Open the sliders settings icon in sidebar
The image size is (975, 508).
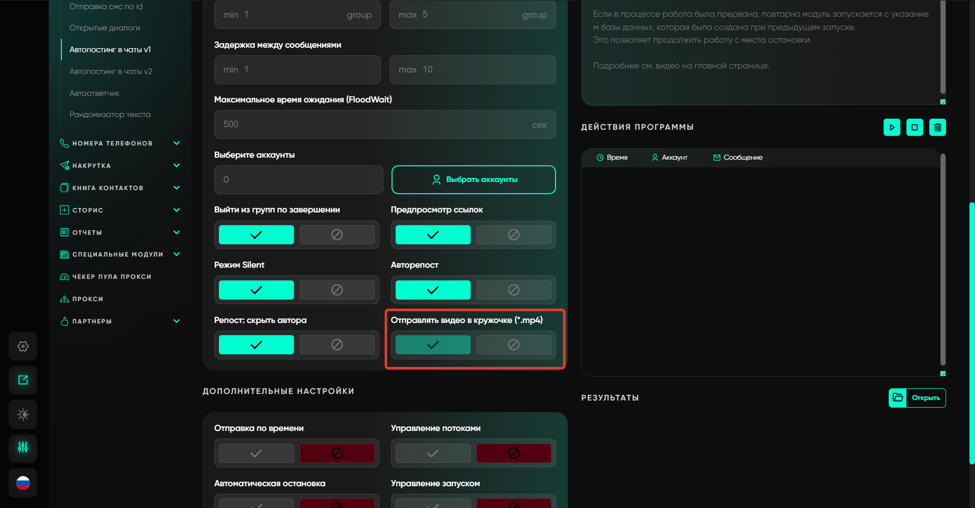(23, 448)
